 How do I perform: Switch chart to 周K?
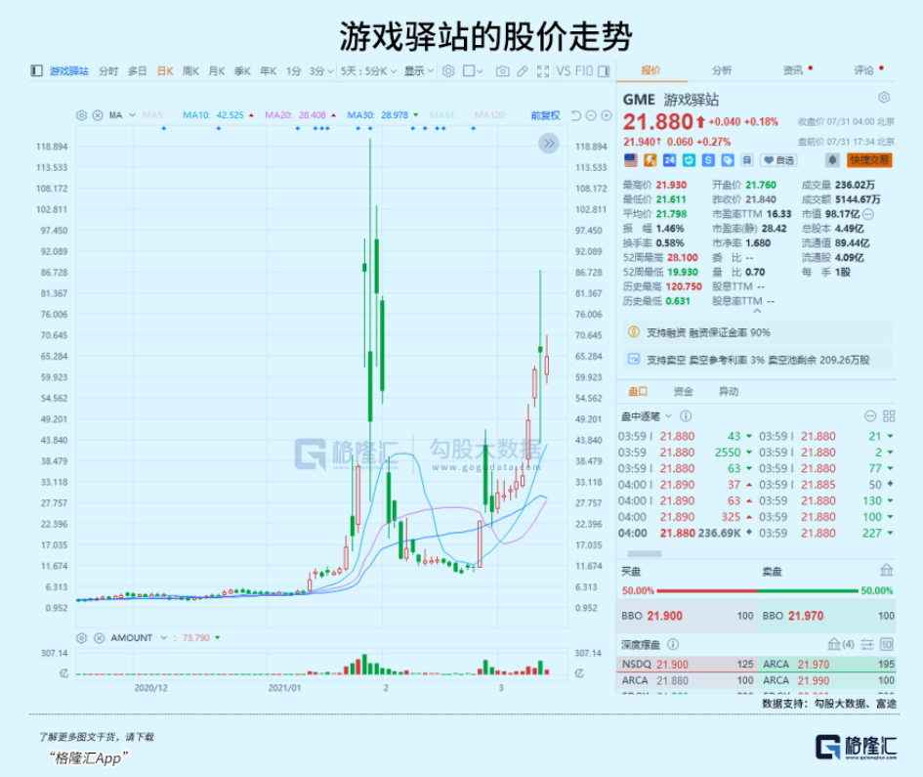190,71
